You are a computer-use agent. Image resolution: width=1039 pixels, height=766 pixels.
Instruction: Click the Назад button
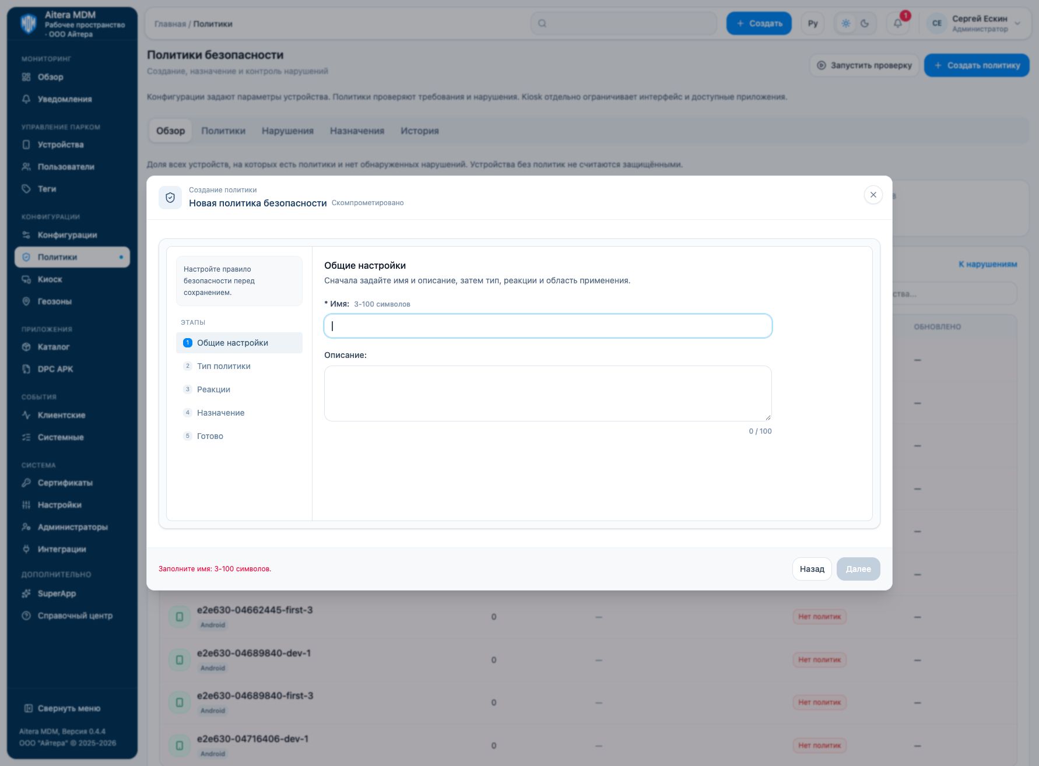812,569
